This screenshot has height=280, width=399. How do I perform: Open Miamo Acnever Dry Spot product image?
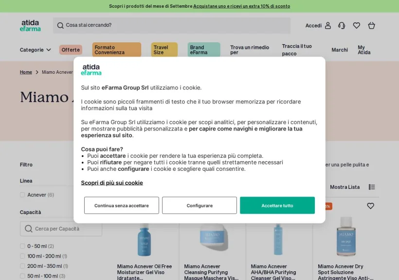[346, 236]
